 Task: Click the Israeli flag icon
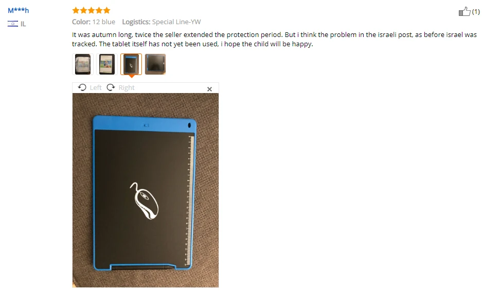tap(13, 24)
